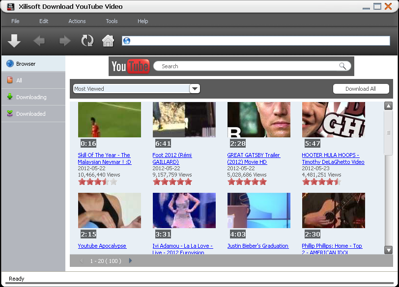Click the Download All button

[x=361, y=89]
